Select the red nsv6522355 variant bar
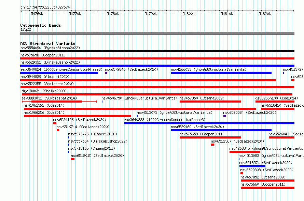The image size is (304, 201). (x=157, y=87)
